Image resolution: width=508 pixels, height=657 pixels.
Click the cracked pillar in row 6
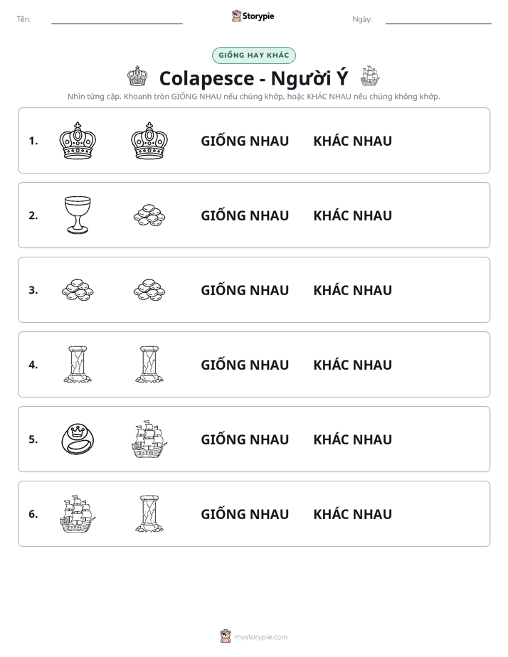[149, 513]
